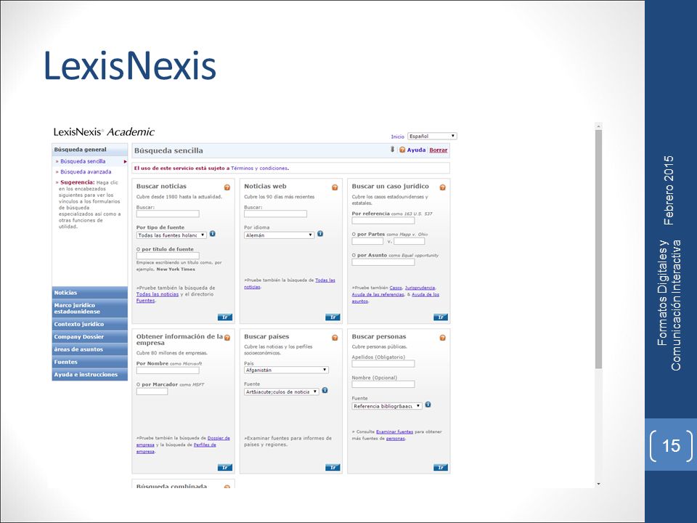Open Referencia bibliográfica source dropdown
This screenshot has width=697, height=523.
(x=387, y=406)
